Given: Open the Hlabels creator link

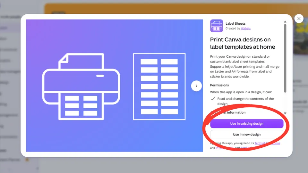Looking at the screenshot, I should (245, 29).
